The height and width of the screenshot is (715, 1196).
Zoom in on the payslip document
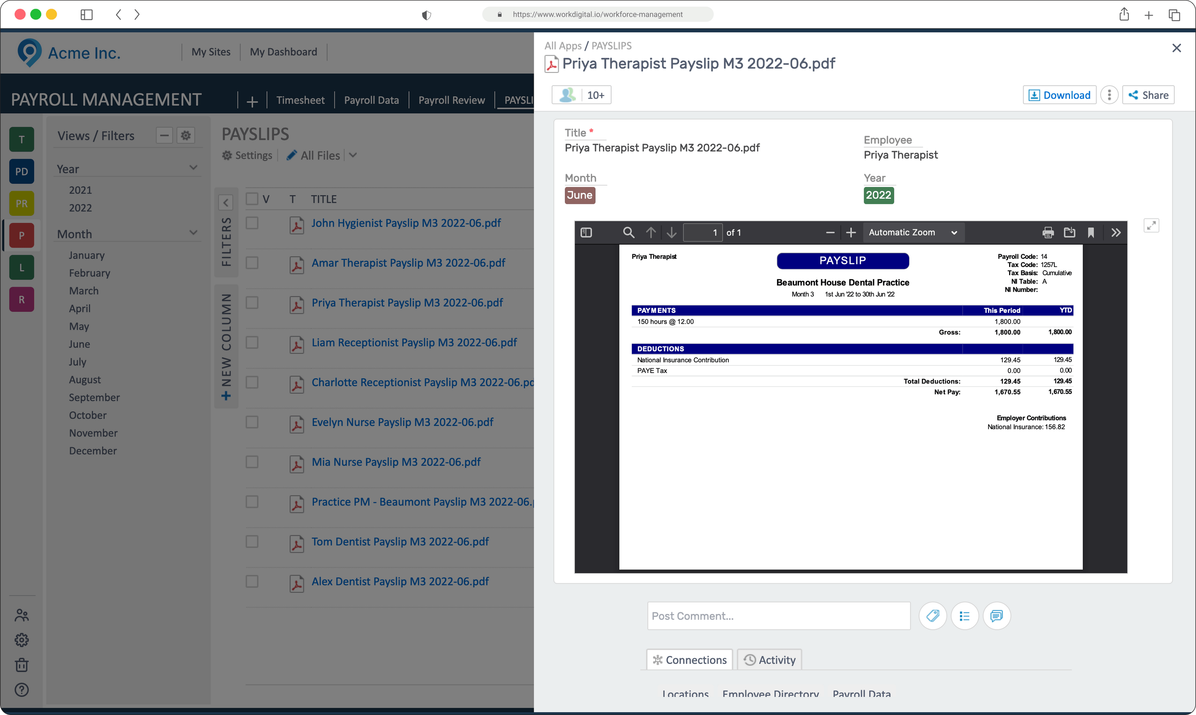tap(851, 232)
